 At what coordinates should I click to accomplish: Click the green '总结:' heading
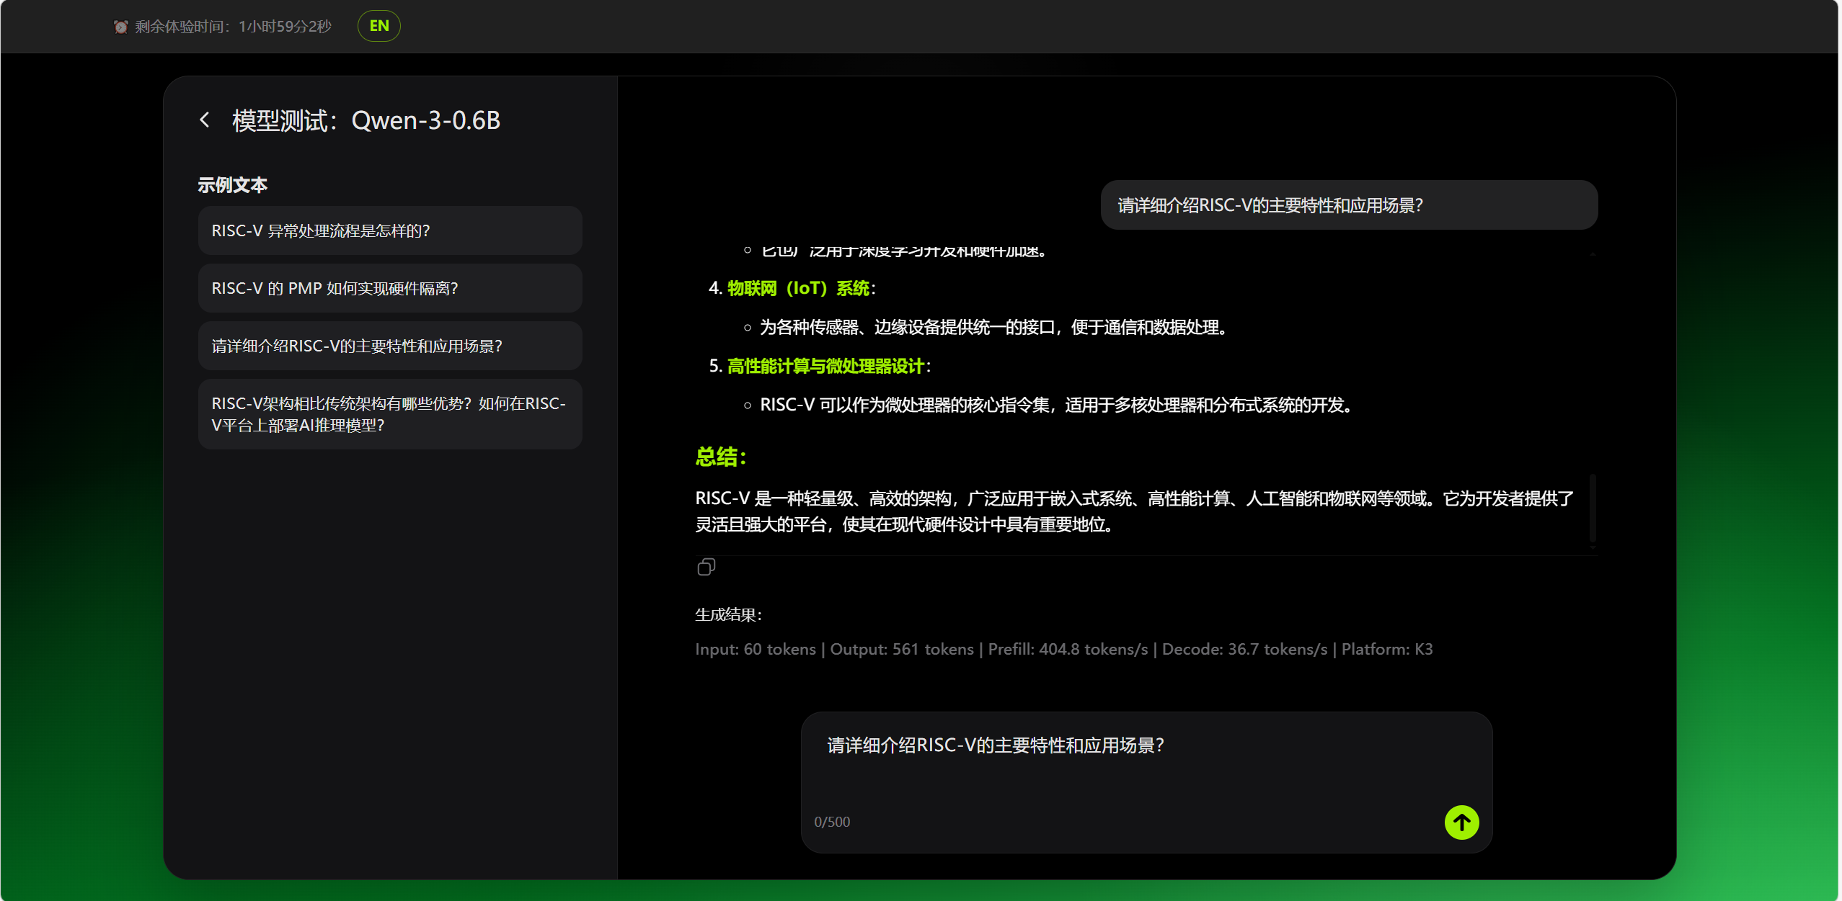coord(721,457)
